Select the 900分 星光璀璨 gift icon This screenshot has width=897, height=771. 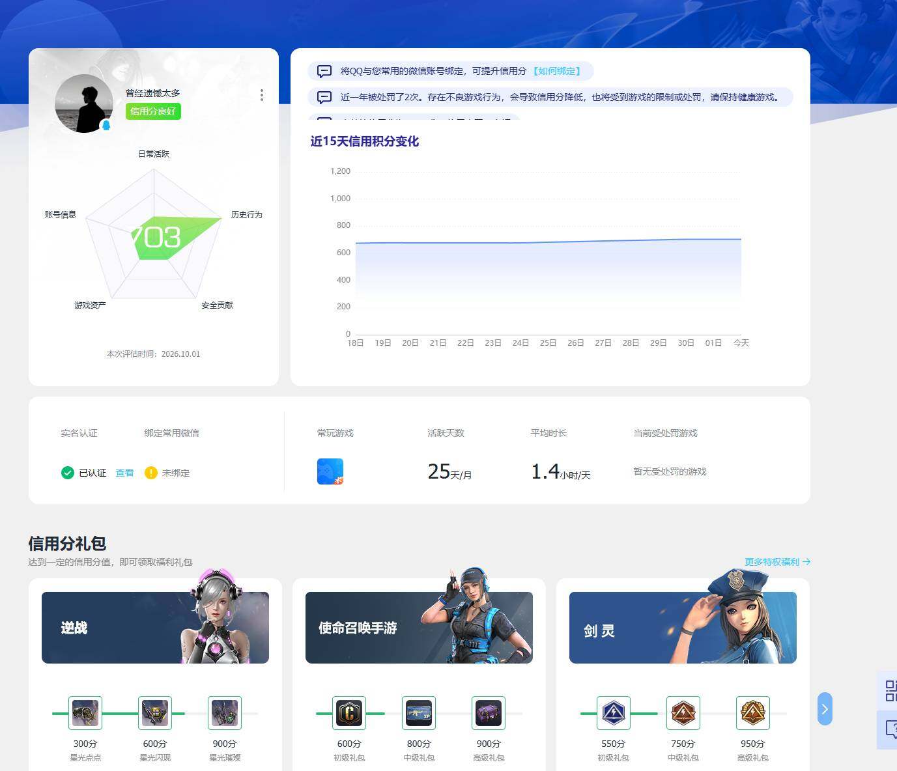[x=225, y=713]
